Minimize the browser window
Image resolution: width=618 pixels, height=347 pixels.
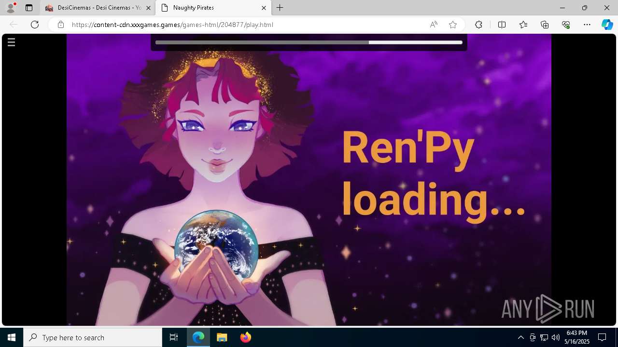click(562, 8)
